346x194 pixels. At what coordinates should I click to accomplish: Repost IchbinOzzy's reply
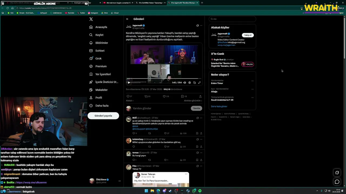point(149,147)
